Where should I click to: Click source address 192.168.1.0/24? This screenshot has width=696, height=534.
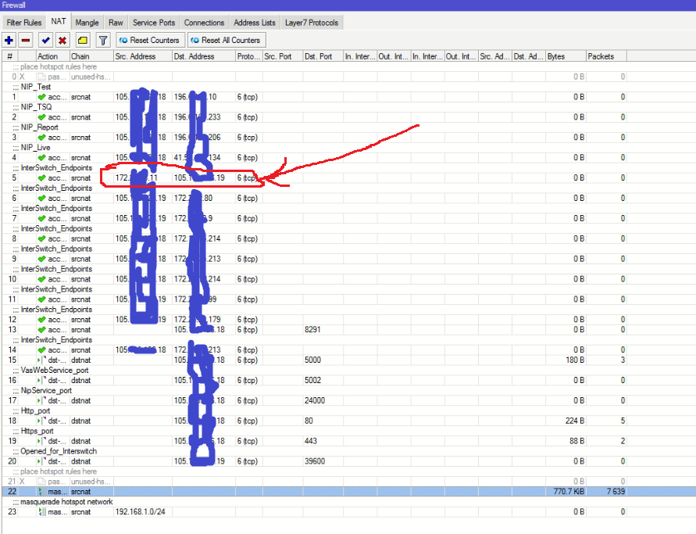141,512
